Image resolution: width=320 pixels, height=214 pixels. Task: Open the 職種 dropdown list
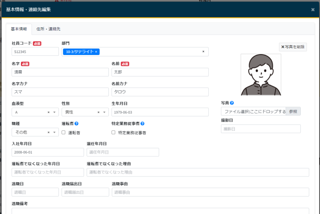(x=54, y=133)
